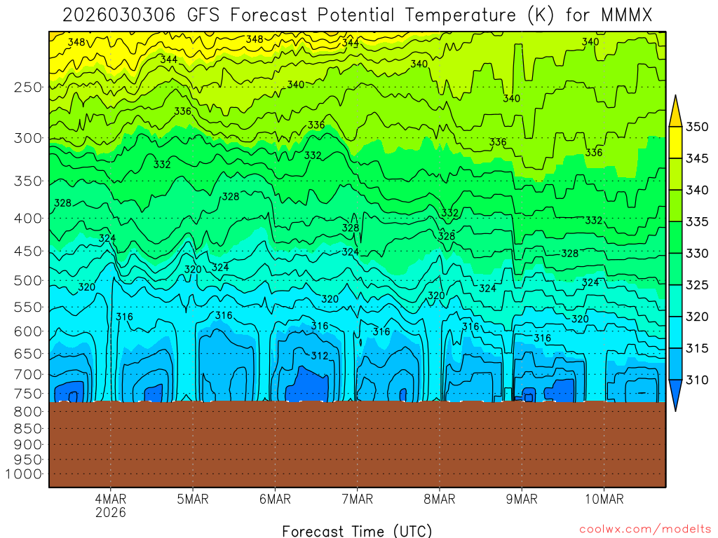Click the 800 pressure level label

coord(28,412)
